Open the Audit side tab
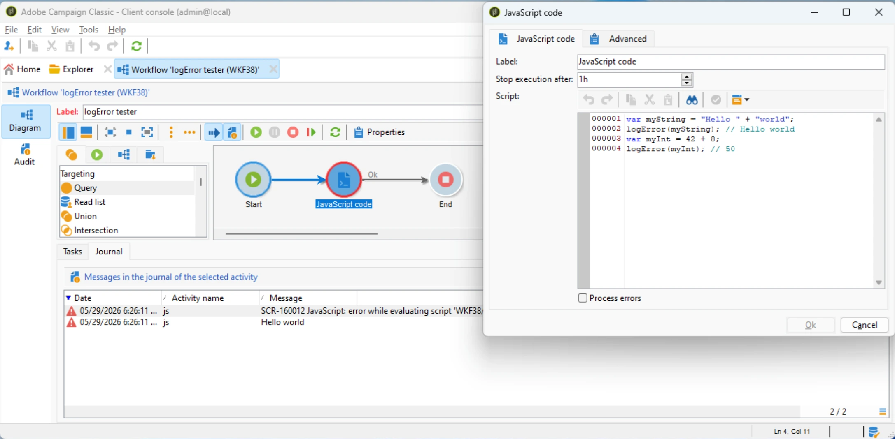 (25, 155)
